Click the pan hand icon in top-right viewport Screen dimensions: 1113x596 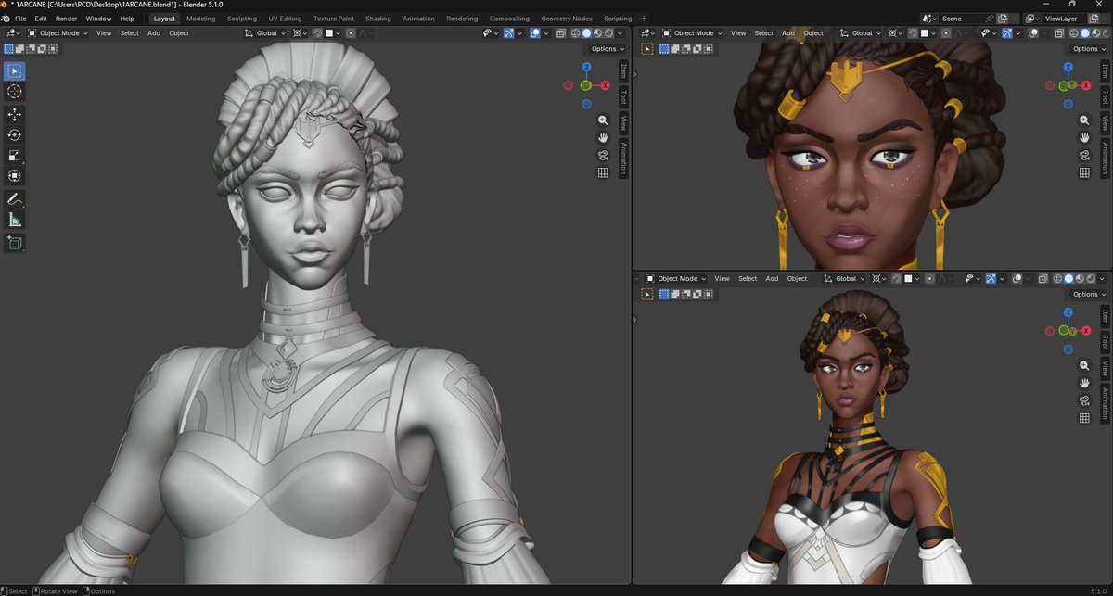tap(1084, 137)
